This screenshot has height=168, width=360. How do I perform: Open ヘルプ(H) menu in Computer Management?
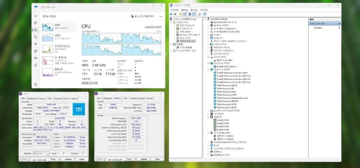tap(204, 10)
